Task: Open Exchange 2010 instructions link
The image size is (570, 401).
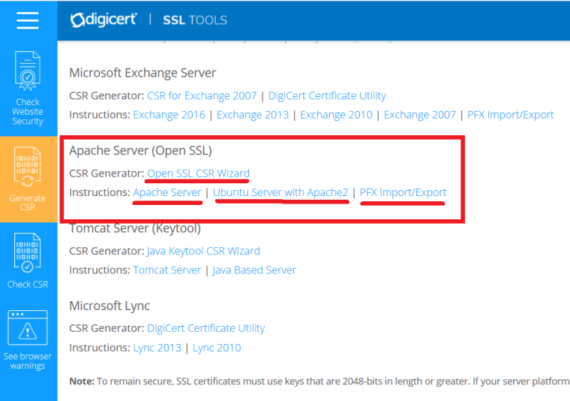Action: (336, 115)
